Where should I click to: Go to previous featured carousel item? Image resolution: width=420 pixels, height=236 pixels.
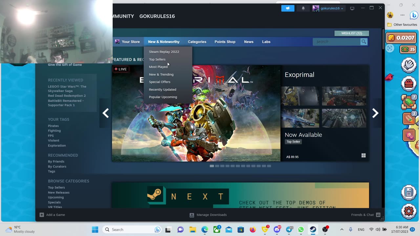click(x=106, y=113)
